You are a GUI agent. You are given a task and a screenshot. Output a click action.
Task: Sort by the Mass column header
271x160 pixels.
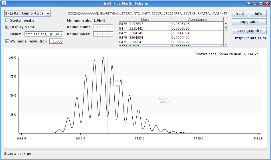point(145,19)
